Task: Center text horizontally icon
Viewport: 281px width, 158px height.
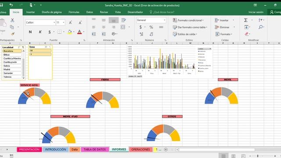Action: click(104, 27)
